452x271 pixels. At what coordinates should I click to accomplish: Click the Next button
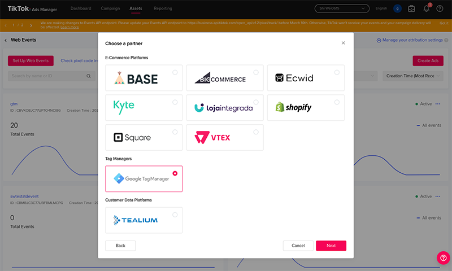coord(331,246)
